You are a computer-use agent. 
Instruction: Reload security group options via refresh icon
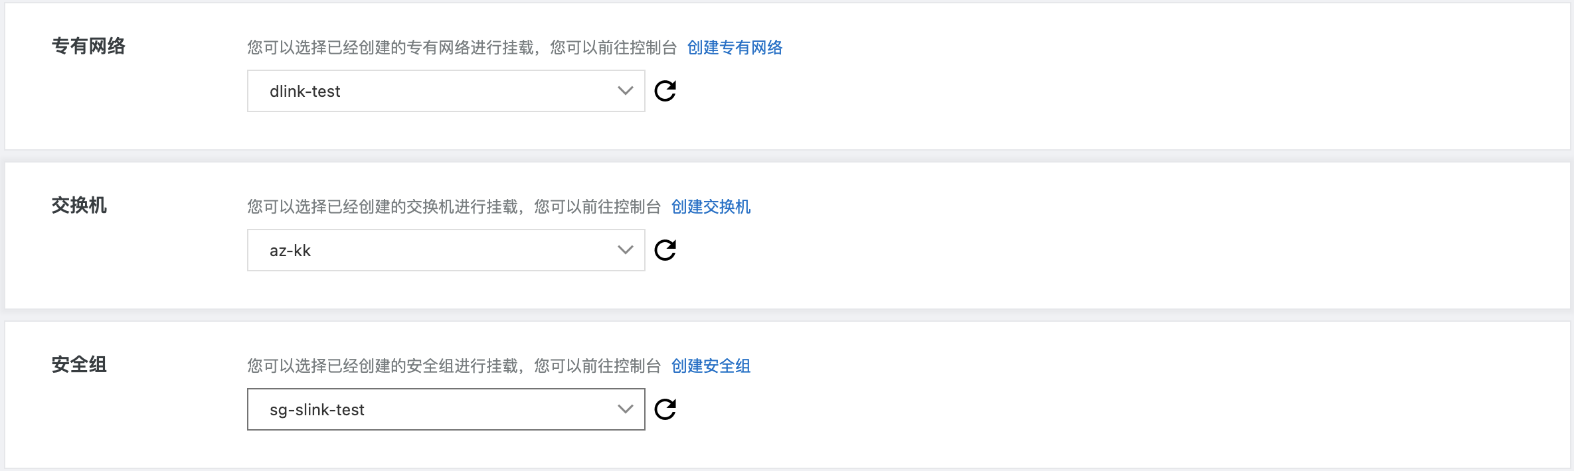pyautogui.click(x=666, y=409)
